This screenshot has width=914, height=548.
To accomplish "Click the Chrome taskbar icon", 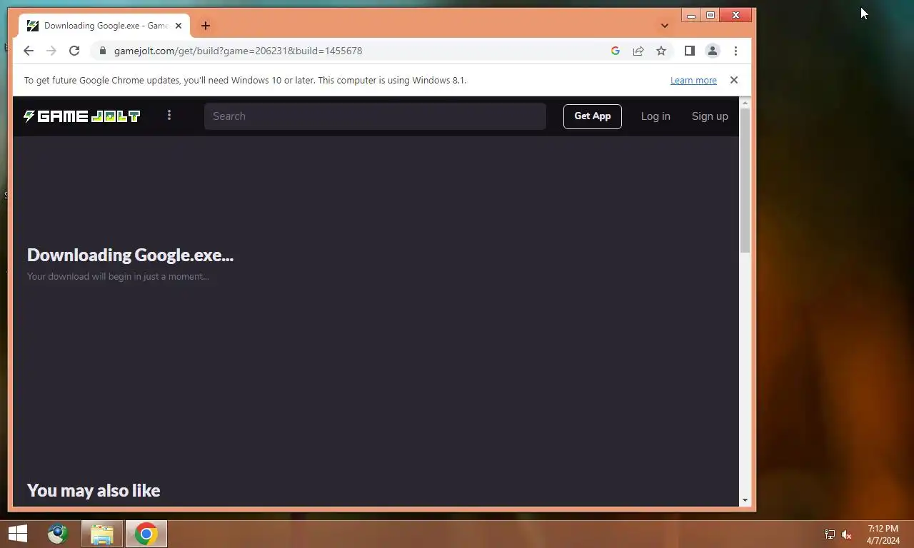I will tap(146, 534).
